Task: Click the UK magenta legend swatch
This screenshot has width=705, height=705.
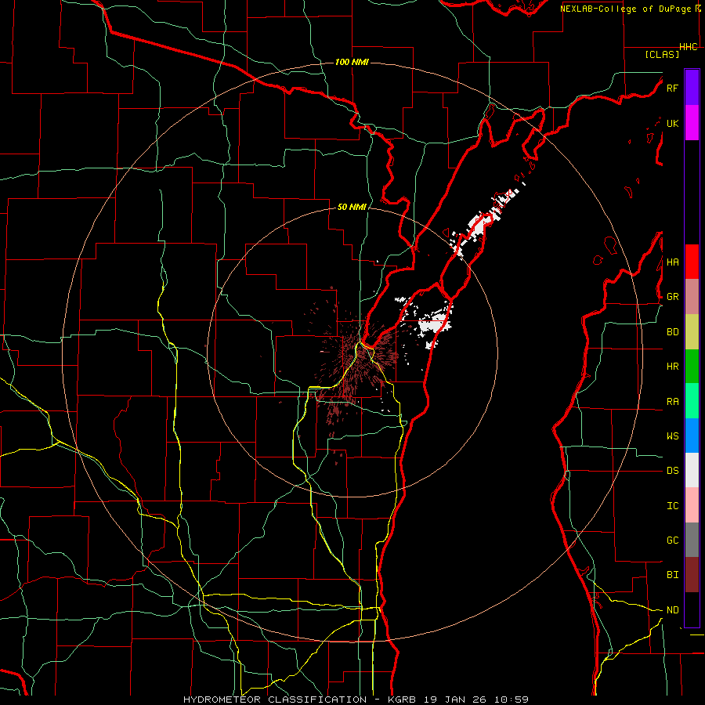Action: click(692, 123)
